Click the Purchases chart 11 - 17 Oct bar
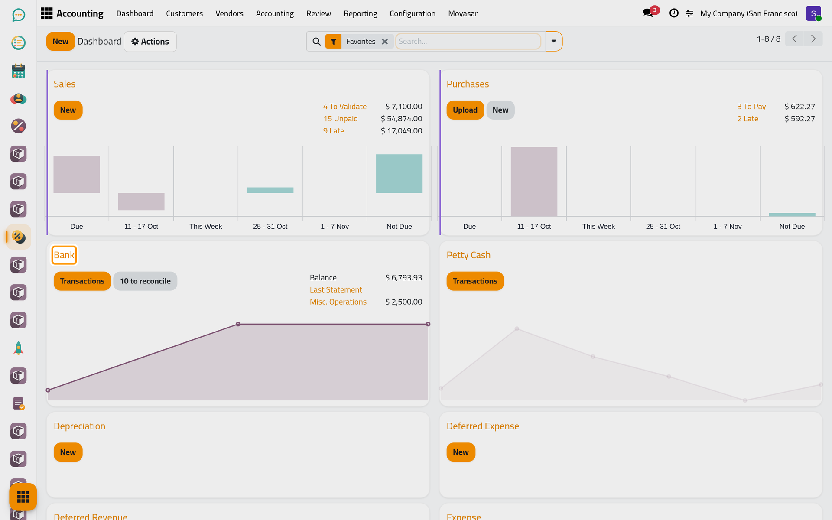 point(534,182)
